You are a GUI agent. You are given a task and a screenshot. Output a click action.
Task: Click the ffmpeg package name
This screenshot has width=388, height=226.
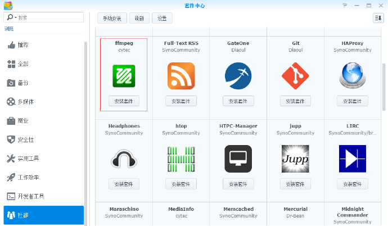(x=124, y=43)
